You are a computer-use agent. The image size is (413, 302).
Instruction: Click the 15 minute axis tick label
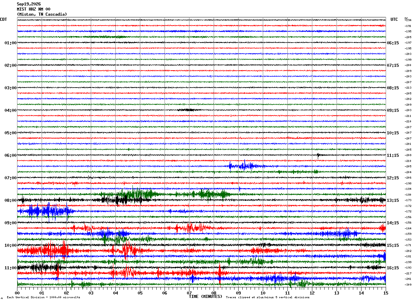pyautogui.click(x=386, y=293)
